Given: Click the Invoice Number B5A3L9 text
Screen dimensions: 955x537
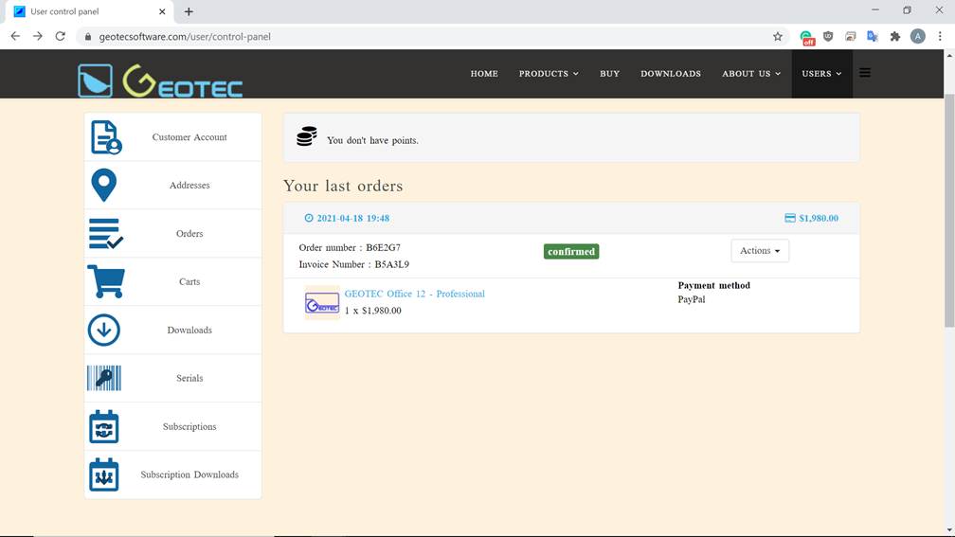Looking at the screenshot, I should pos(354,264).
